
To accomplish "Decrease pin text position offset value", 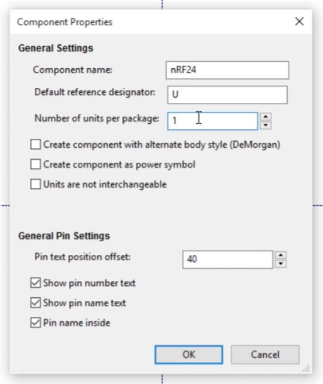I will (x=281, y=264).
